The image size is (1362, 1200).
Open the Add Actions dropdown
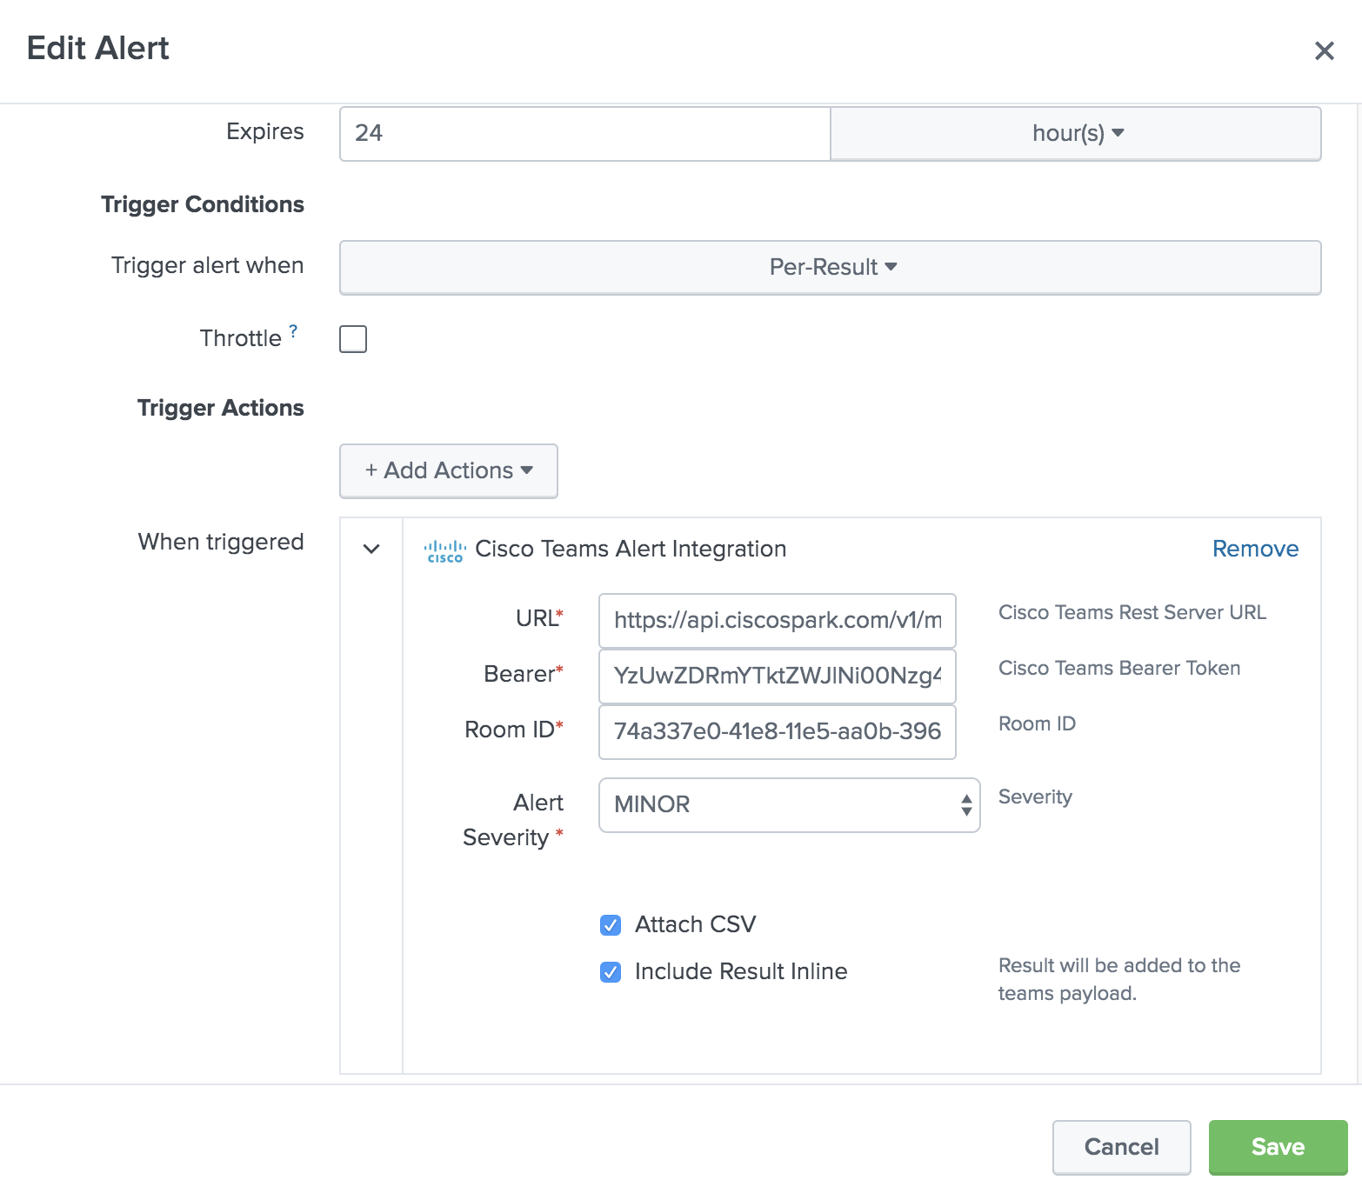(x=449, y=470)
